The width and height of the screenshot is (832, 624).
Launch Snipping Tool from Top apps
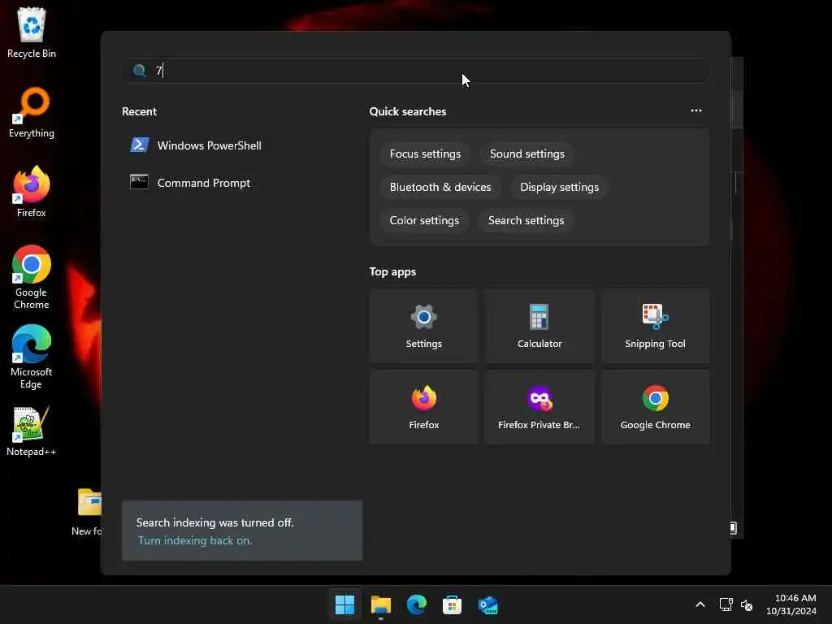tap(656, 327)
